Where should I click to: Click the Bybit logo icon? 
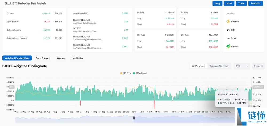pyautogui.click(x=228, y=38)
